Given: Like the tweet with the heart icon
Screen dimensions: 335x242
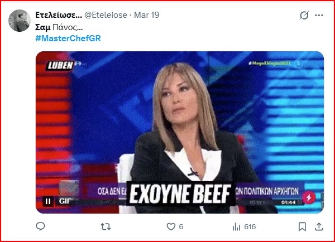Looking at the screenshot, I should coord(171,226).
